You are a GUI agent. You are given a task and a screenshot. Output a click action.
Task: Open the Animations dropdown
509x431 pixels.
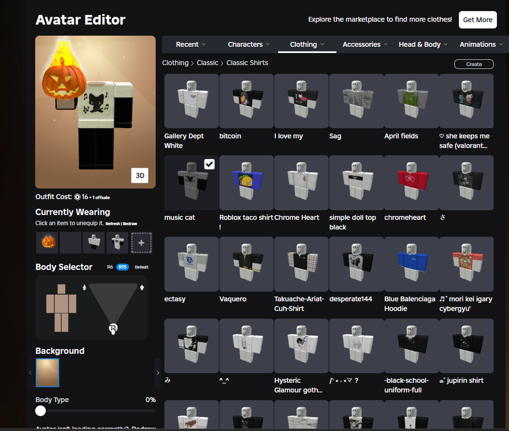tap(480, 45)
